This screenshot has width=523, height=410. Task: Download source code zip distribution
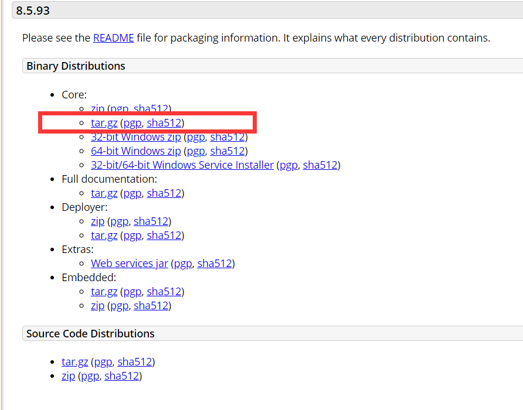[x=69, y=376]
